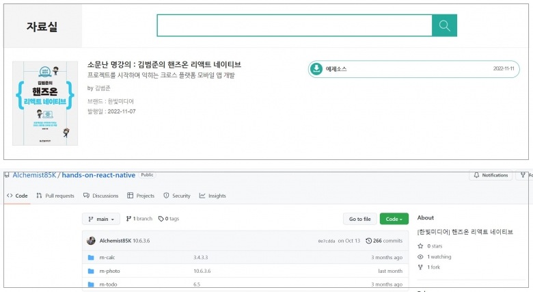Image resolution: width=533 pixels, height=292 pixels.
Task: Click the fork icon next to 1 fork
Action: (x=420, y=267)
